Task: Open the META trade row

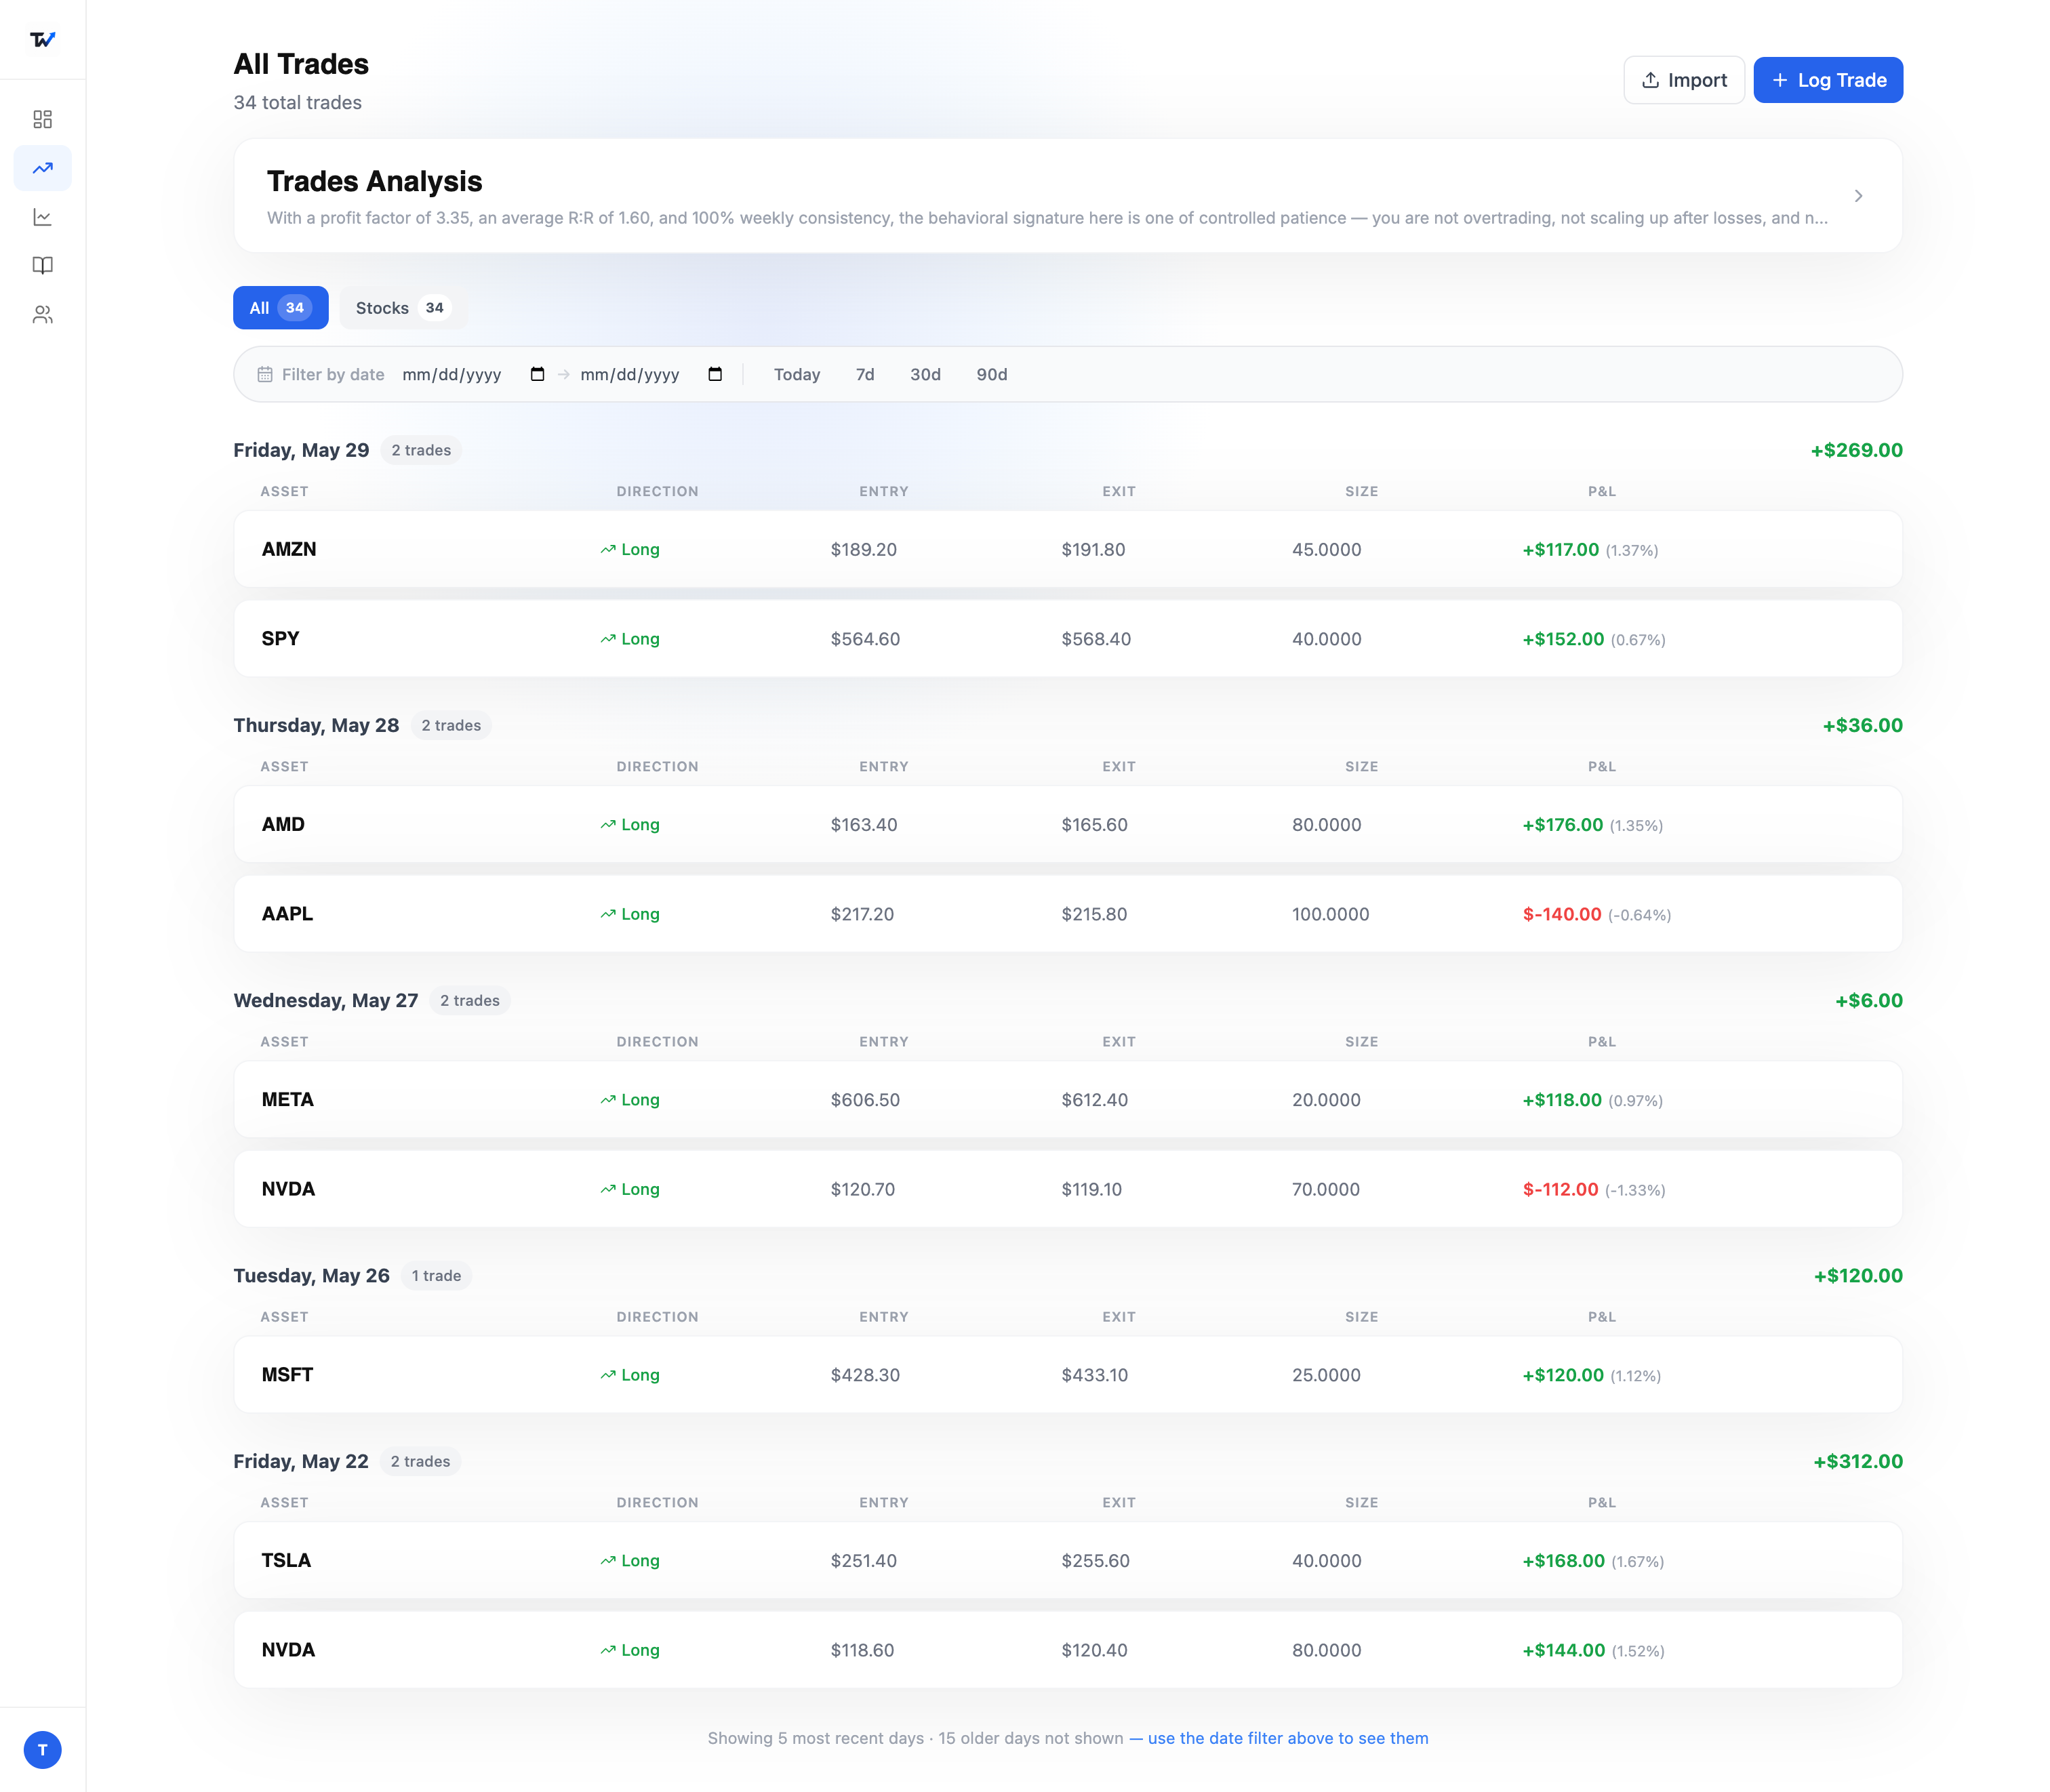Action: coord(1068,1099)
